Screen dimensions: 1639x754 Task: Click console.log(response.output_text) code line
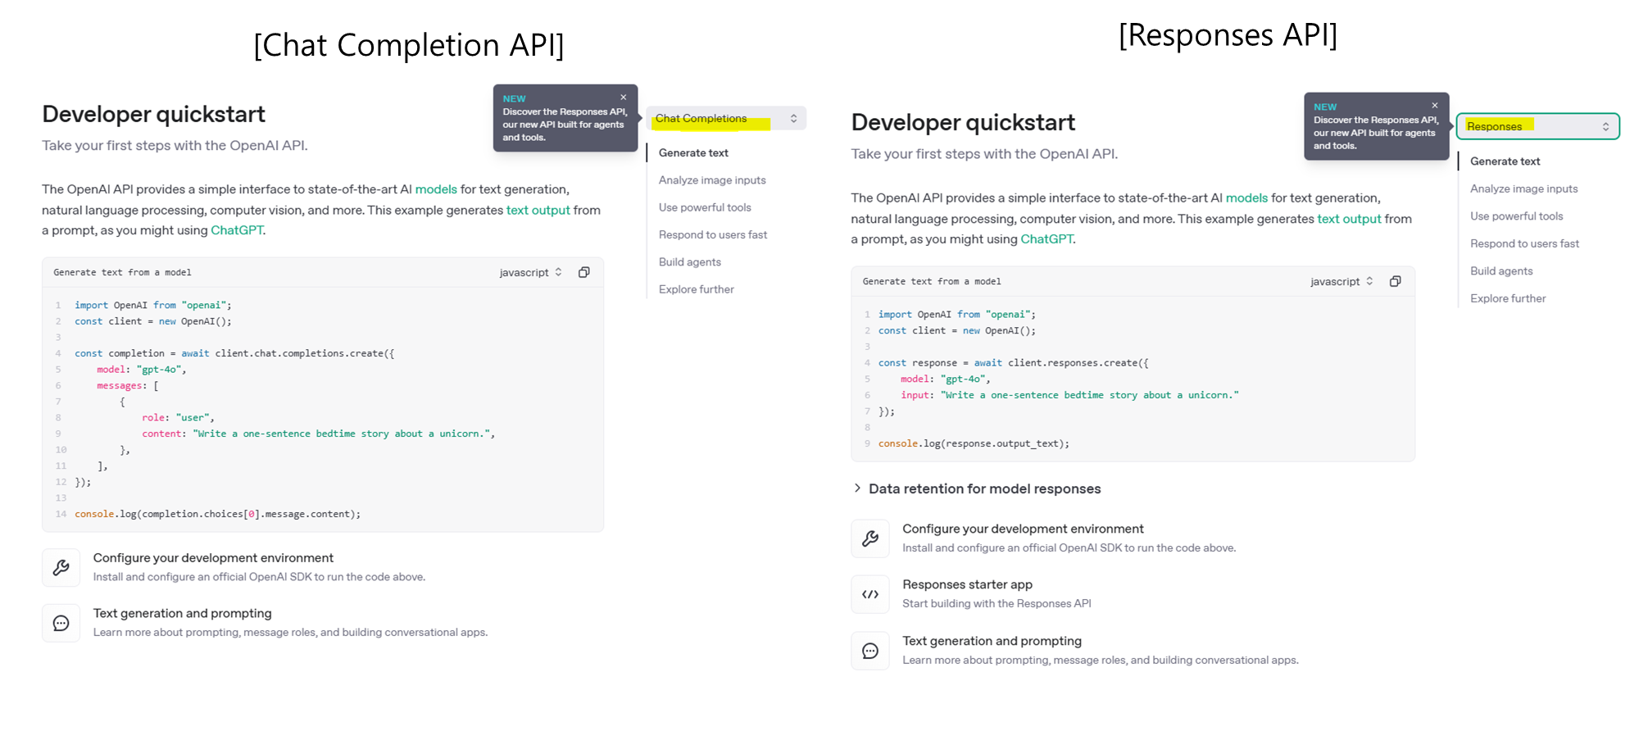tap(974, 443)
